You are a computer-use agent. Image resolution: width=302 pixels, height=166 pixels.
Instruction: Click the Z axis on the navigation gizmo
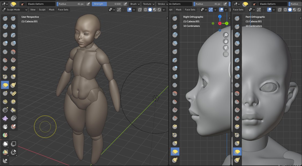(x=220, y=17)
